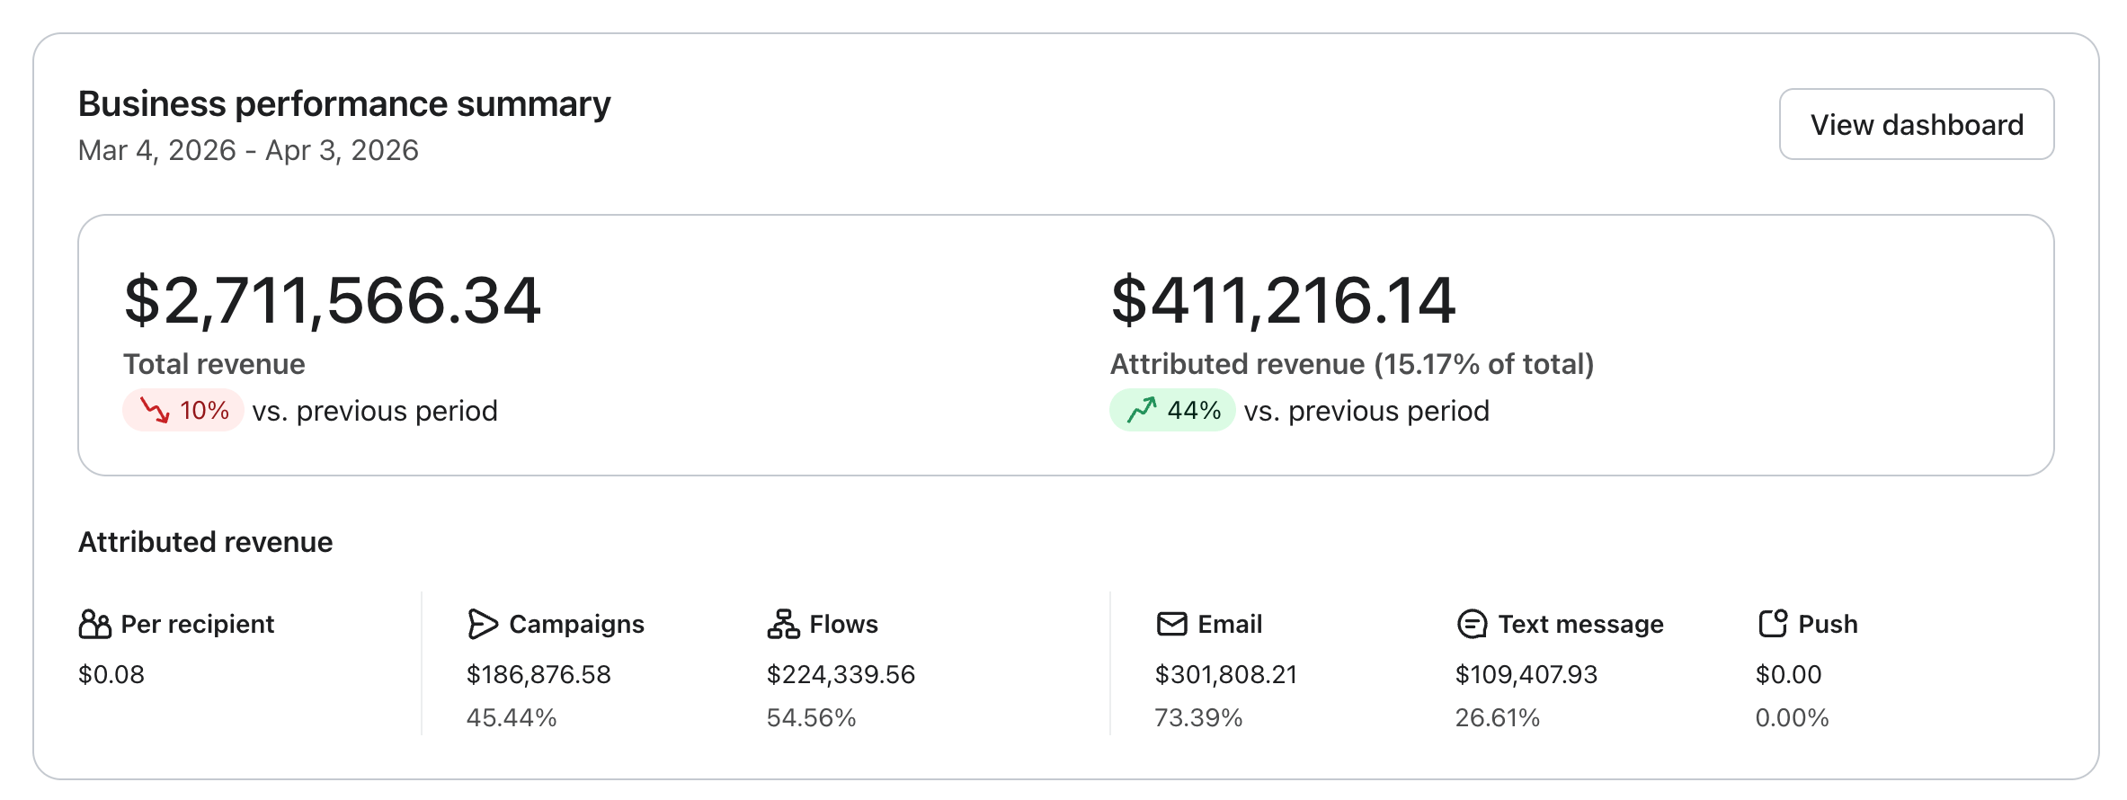Image resolution: width=2127 pixels, height=800 pixels.
Task: Click the Campaigns revenue amount $186,876.58
Action: point(538,674)
